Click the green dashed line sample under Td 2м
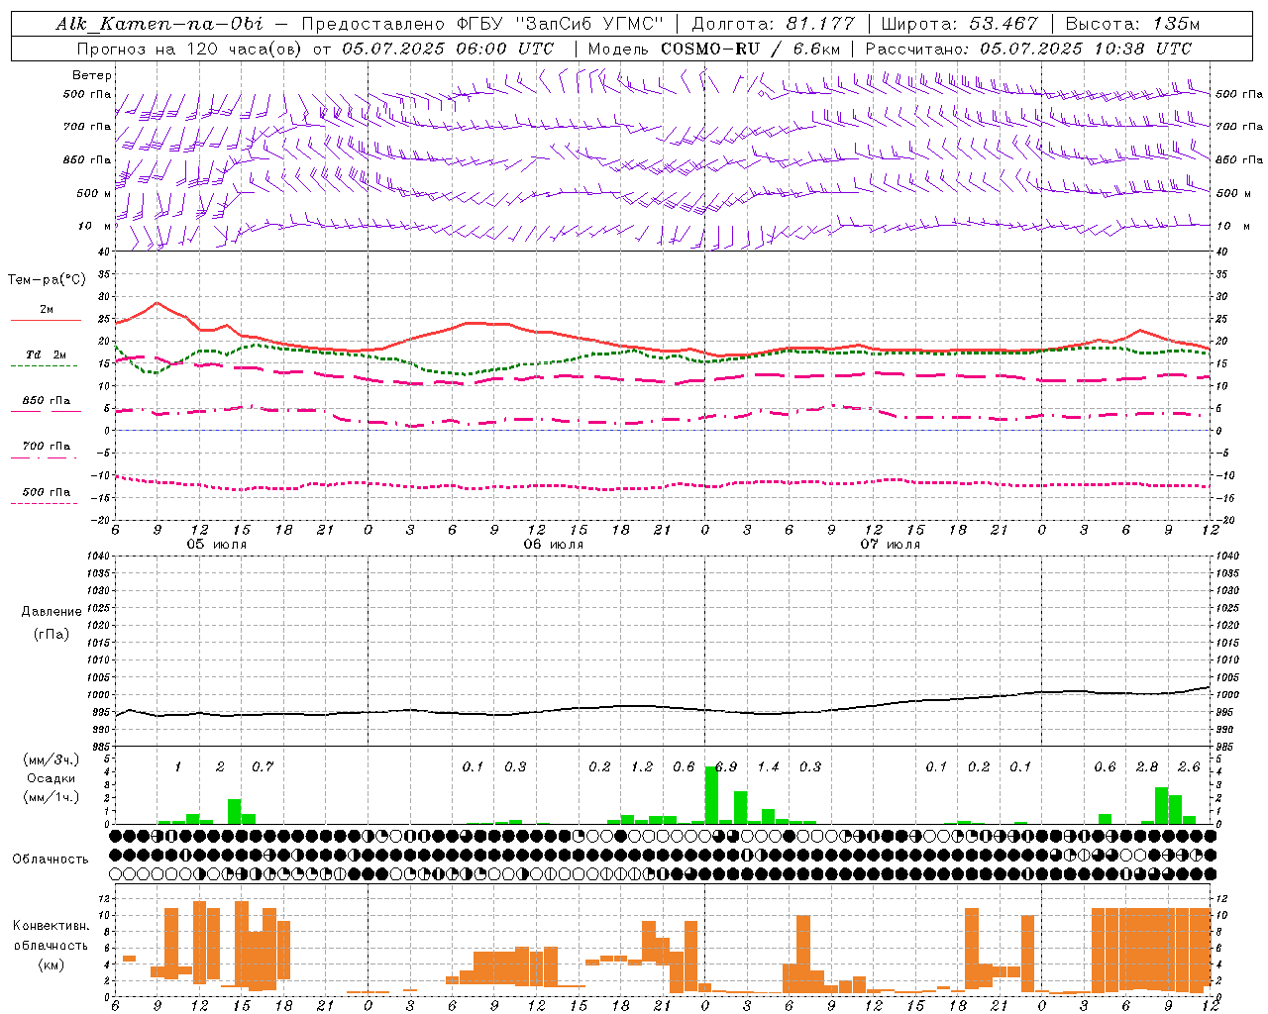The height and width of the screenshot is (1014, 1268). (44, 366)
